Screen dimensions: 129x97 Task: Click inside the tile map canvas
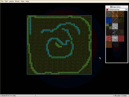(x=59, y=45)
